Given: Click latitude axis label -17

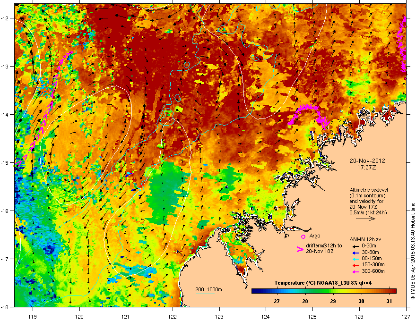Looking at the screenshot, I should [5, 259].
